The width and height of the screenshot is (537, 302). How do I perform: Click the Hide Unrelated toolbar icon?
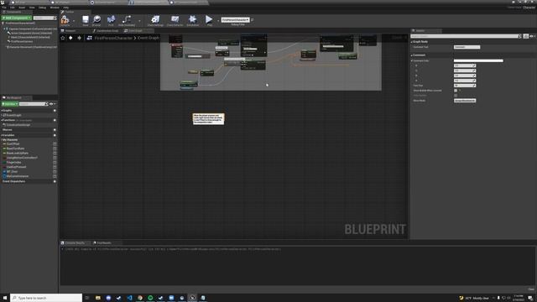[127, 20]
